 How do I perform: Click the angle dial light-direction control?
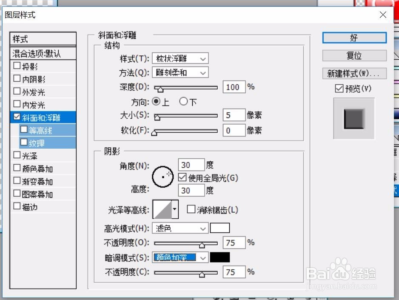pos(163,177)
